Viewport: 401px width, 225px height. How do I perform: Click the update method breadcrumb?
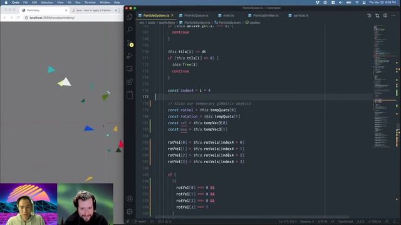point(253,22)
